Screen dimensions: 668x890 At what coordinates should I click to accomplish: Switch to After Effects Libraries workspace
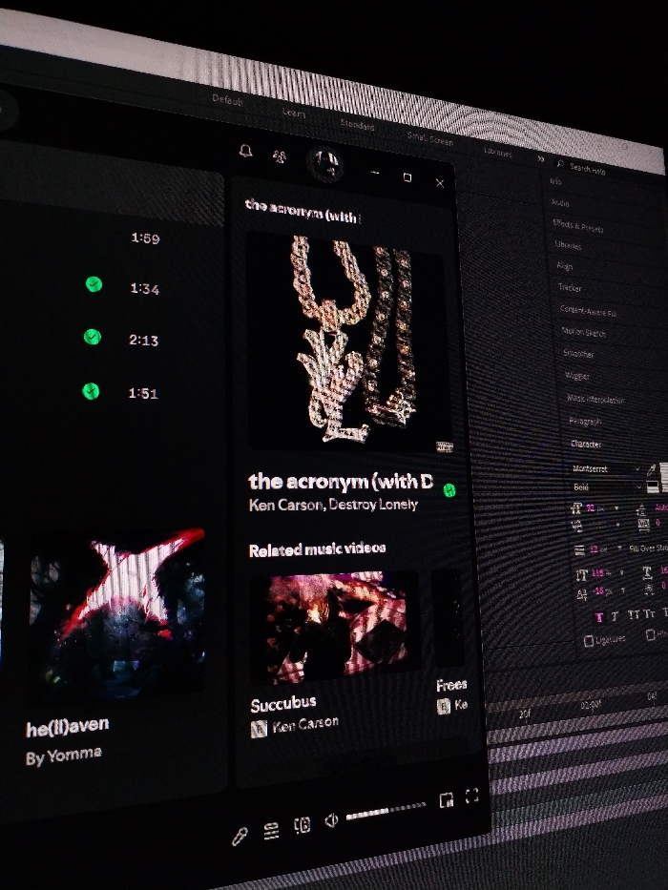tap(497, 152)
